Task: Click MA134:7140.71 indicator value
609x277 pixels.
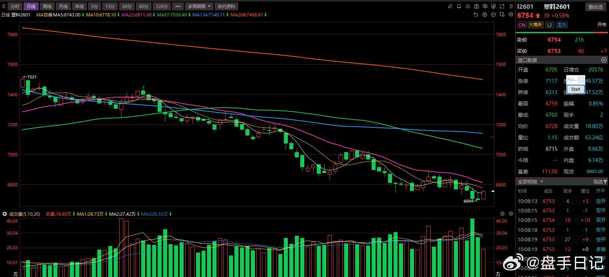Action: pos(208,15)
